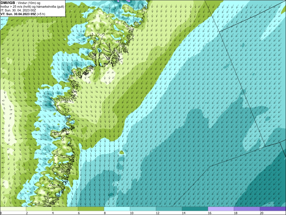Click the '(+5 h)' forecast offset text

(41, 14)
